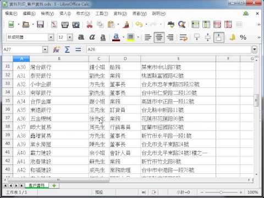This screenshot has width=264, height=198.
Task: Open the Function Wizard icon
Action: [56, 50]
